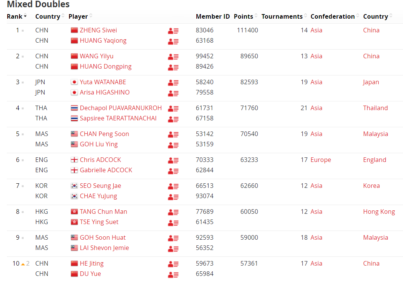Open GOH Liu Ying's profile card icon

pos(173,145)
